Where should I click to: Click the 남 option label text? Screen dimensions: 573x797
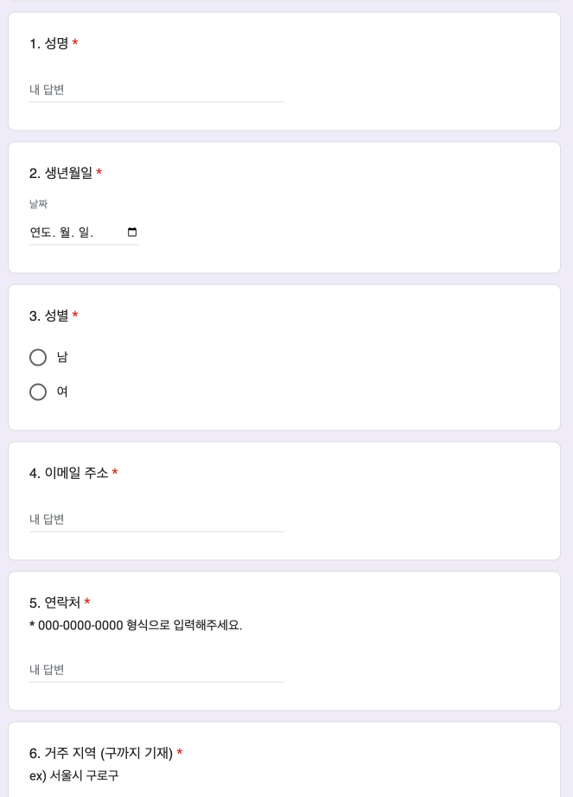click(x=62, y=357)
